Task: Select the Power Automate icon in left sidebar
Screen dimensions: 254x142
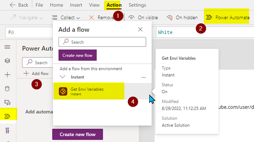Action: (x=7, y=116)
